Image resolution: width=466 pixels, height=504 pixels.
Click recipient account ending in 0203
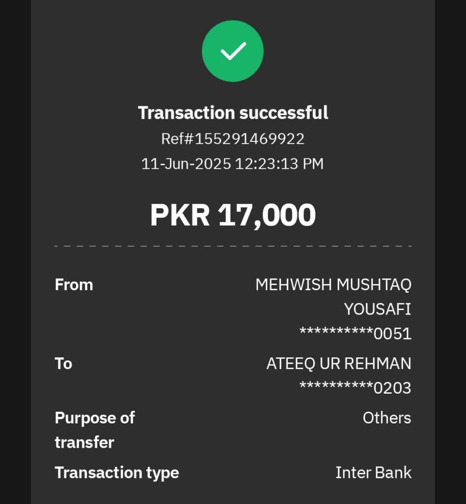355,388
